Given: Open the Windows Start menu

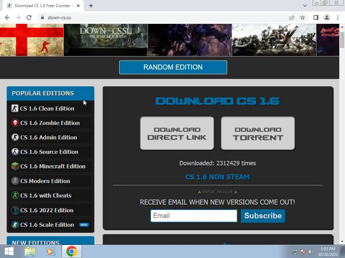Looking at the screenshot, I should tap(9, 251).
